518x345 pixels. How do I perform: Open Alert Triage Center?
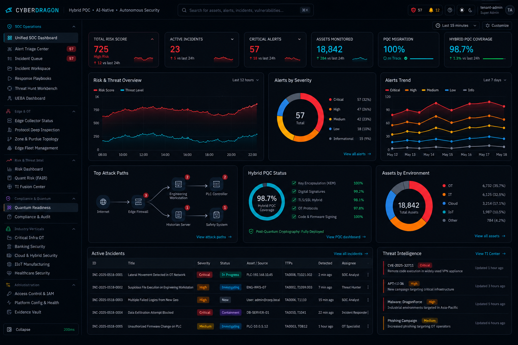pos(41,49)
